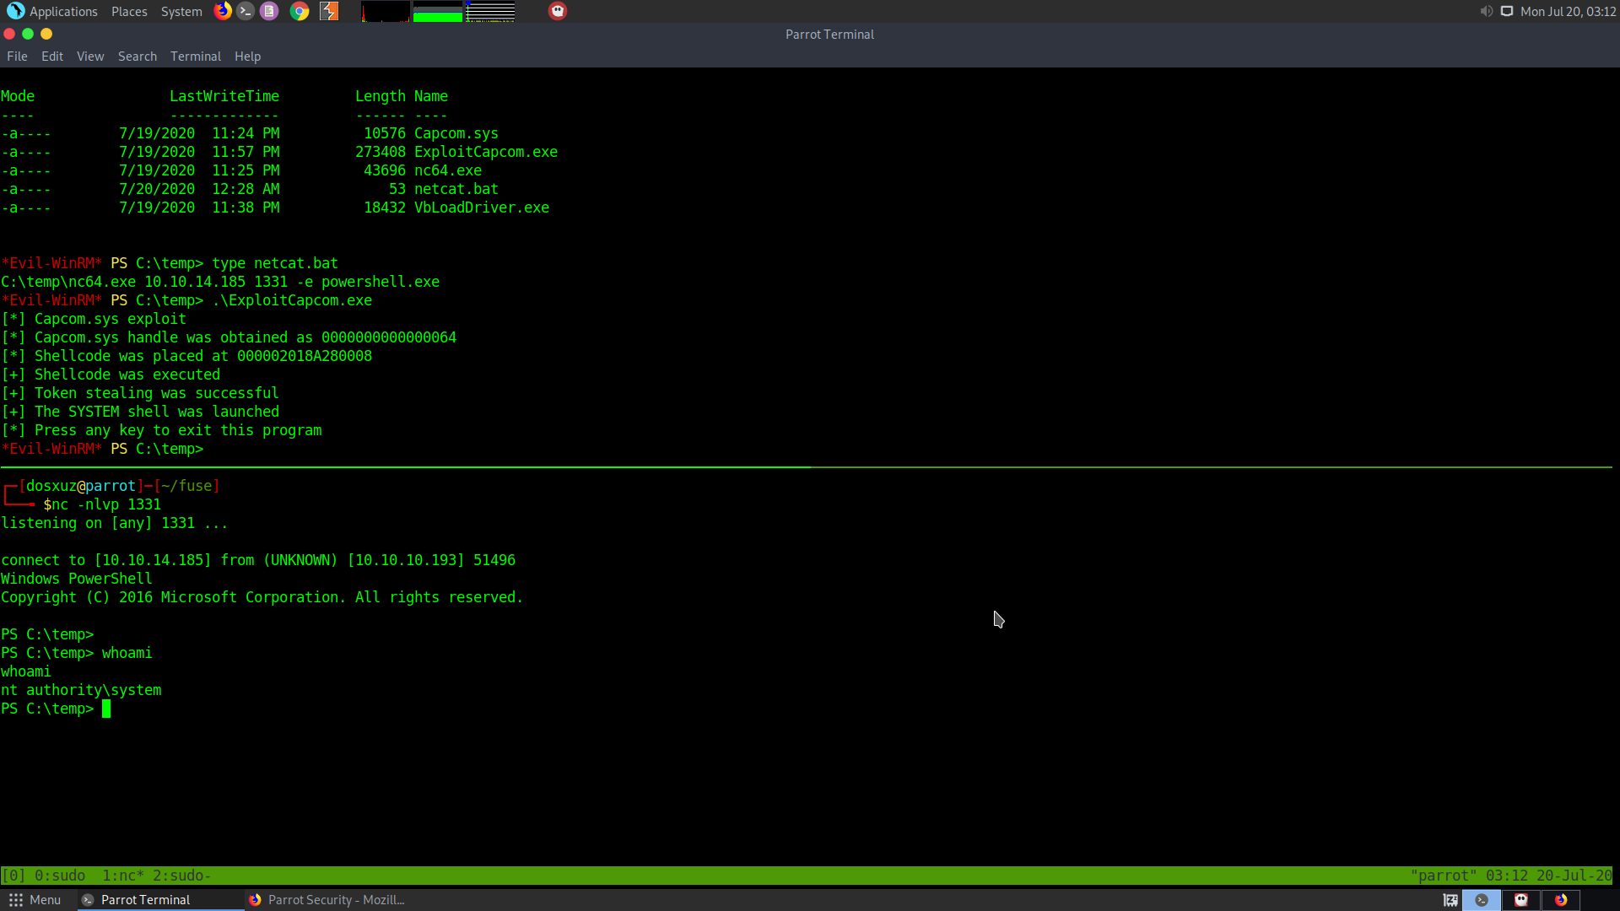Click the show desktop icon in bottom panel
Screen dimensions: 1620x911
(1450, 900)
